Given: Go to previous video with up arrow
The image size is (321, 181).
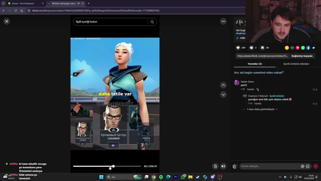Looking at the screenshot, I should click(223, 85).
